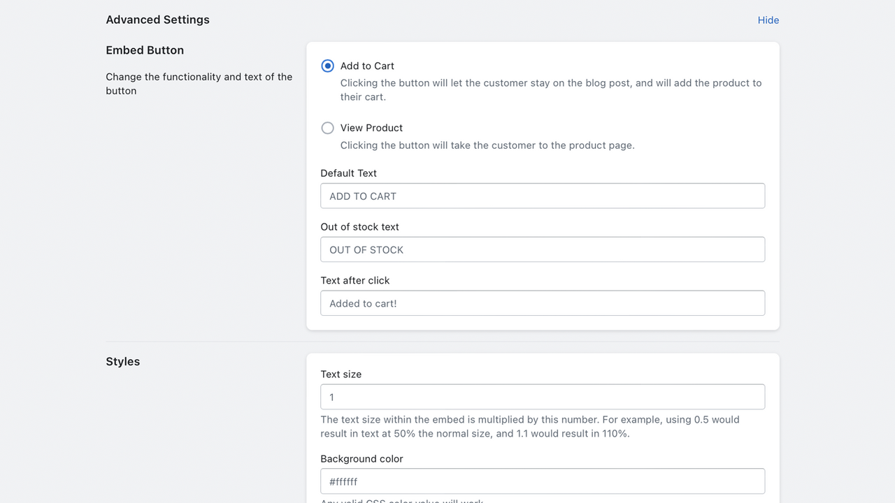895x503 pixels.
Task: Click the Embed Button heading
Action: click(x=145, y=50)
